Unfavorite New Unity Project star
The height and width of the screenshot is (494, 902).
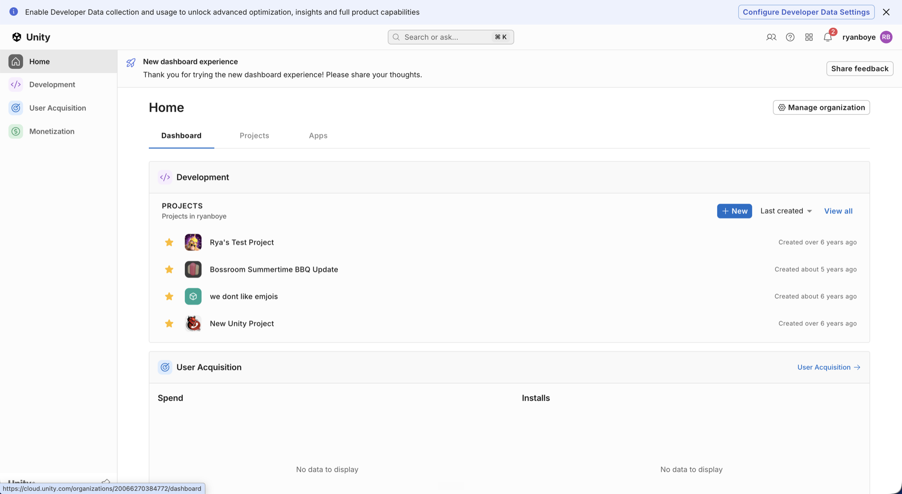coord(169,323)
